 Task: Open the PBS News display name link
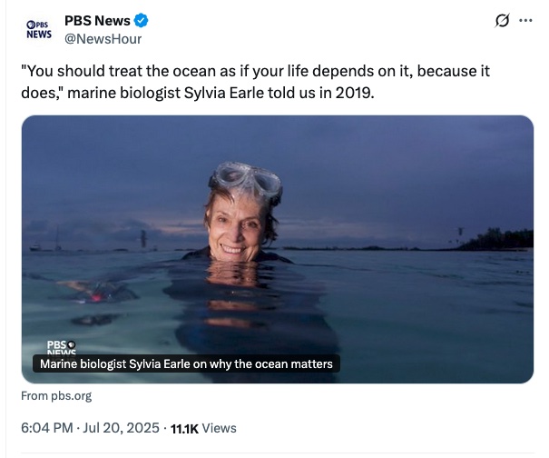pos(97,21)
